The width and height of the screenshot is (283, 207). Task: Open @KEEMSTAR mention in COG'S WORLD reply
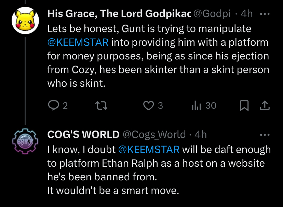tap(149, 150)
